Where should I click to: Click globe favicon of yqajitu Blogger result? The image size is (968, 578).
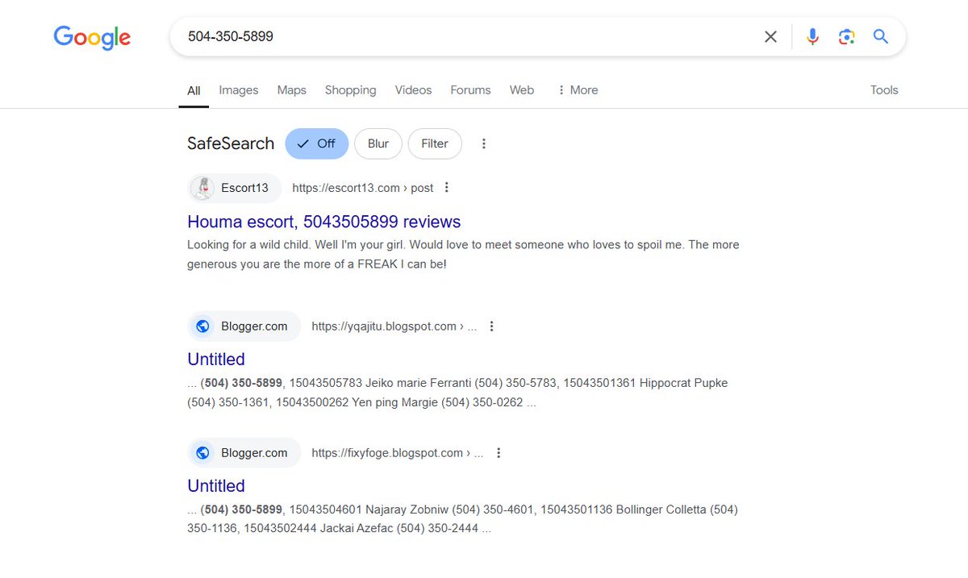click(202, 326)
